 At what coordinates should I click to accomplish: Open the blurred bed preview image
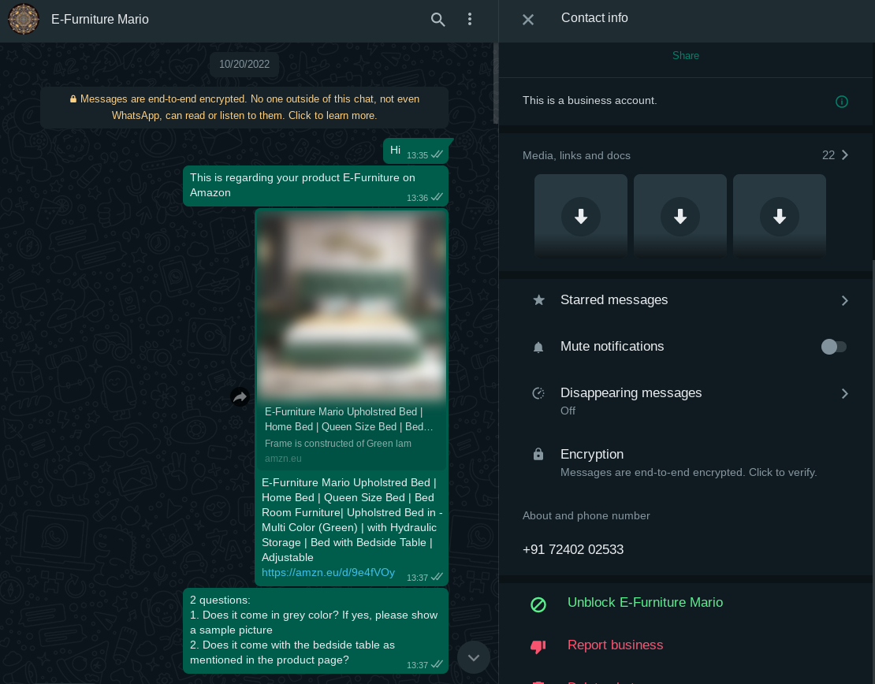(x=352, y=306)
